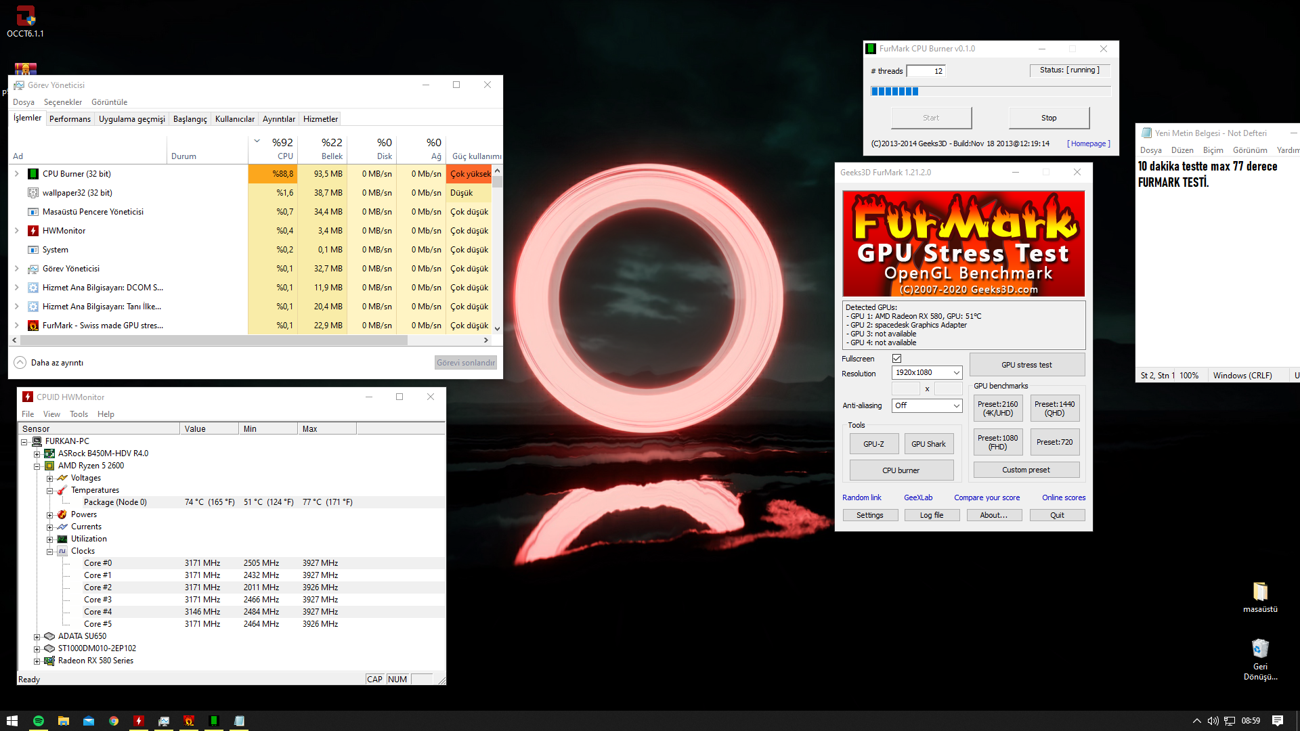Open File Explorer from the taskbar
This screenshot has width=1300, height=731.
point(64,721)
